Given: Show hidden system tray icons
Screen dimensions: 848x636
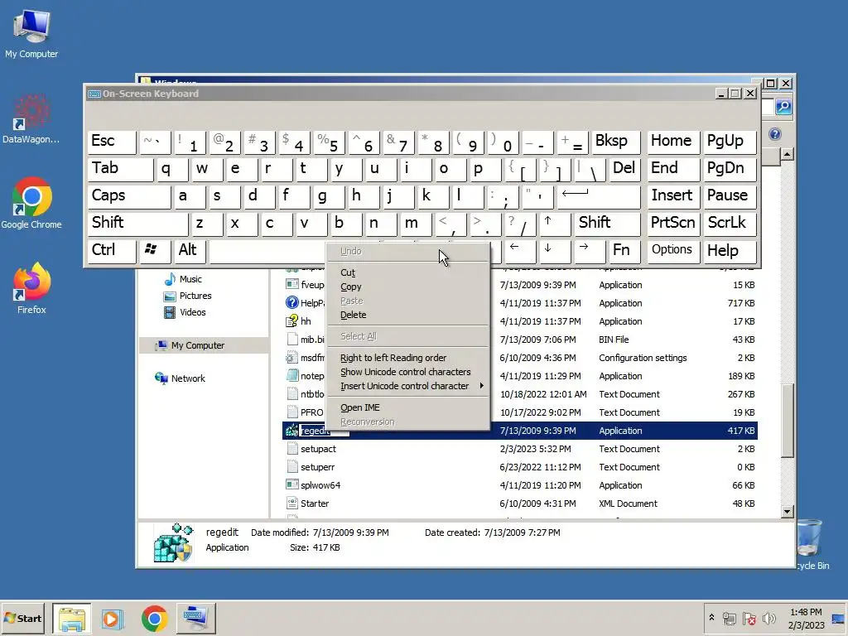Looking at the screenshot, I should coord(711,618).
